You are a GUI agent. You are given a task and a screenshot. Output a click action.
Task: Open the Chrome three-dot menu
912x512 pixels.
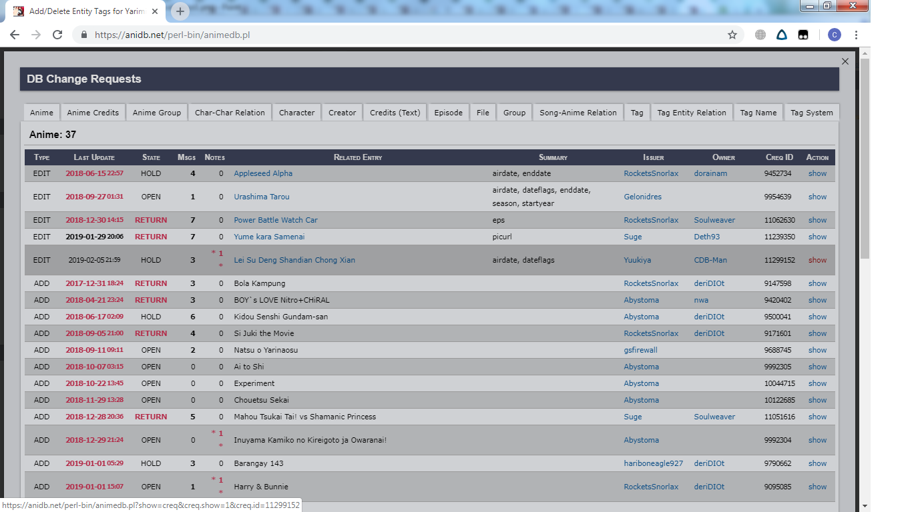[856, 35]
